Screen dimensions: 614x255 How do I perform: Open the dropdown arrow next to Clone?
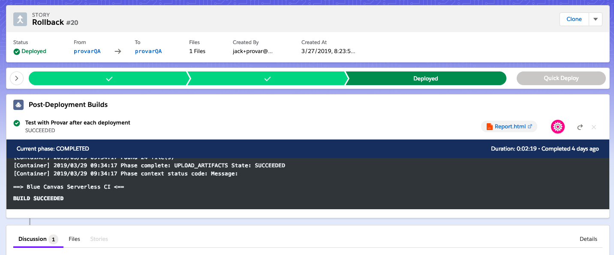click(x=596, y=19)
